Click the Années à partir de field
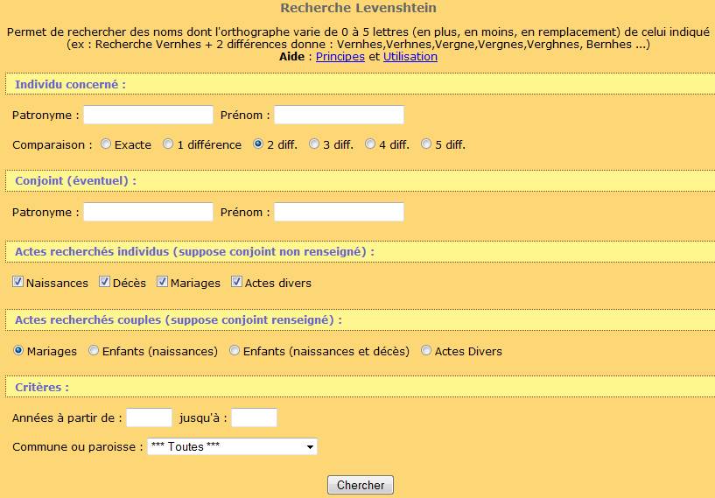 pyautogui.click(x=149, y=417)
